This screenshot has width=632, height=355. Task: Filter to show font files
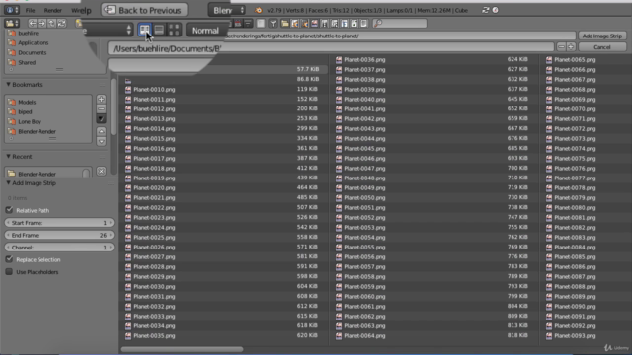tap(345, 24)
